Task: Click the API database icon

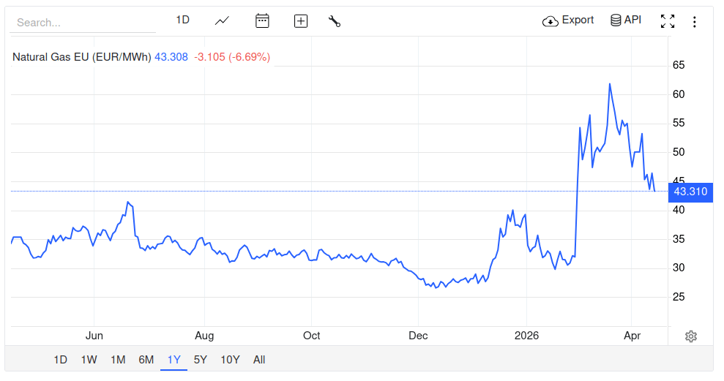Action: 625,20
